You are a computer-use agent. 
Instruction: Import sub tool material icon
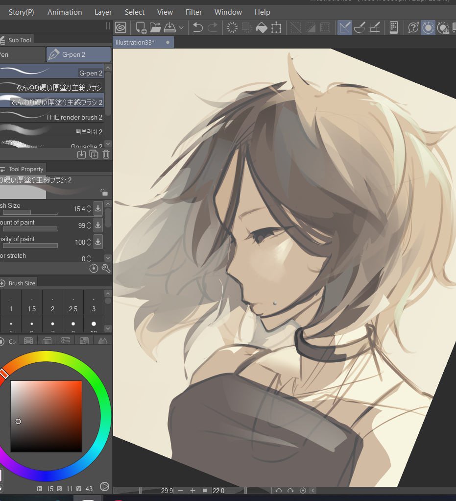point(81,154)
